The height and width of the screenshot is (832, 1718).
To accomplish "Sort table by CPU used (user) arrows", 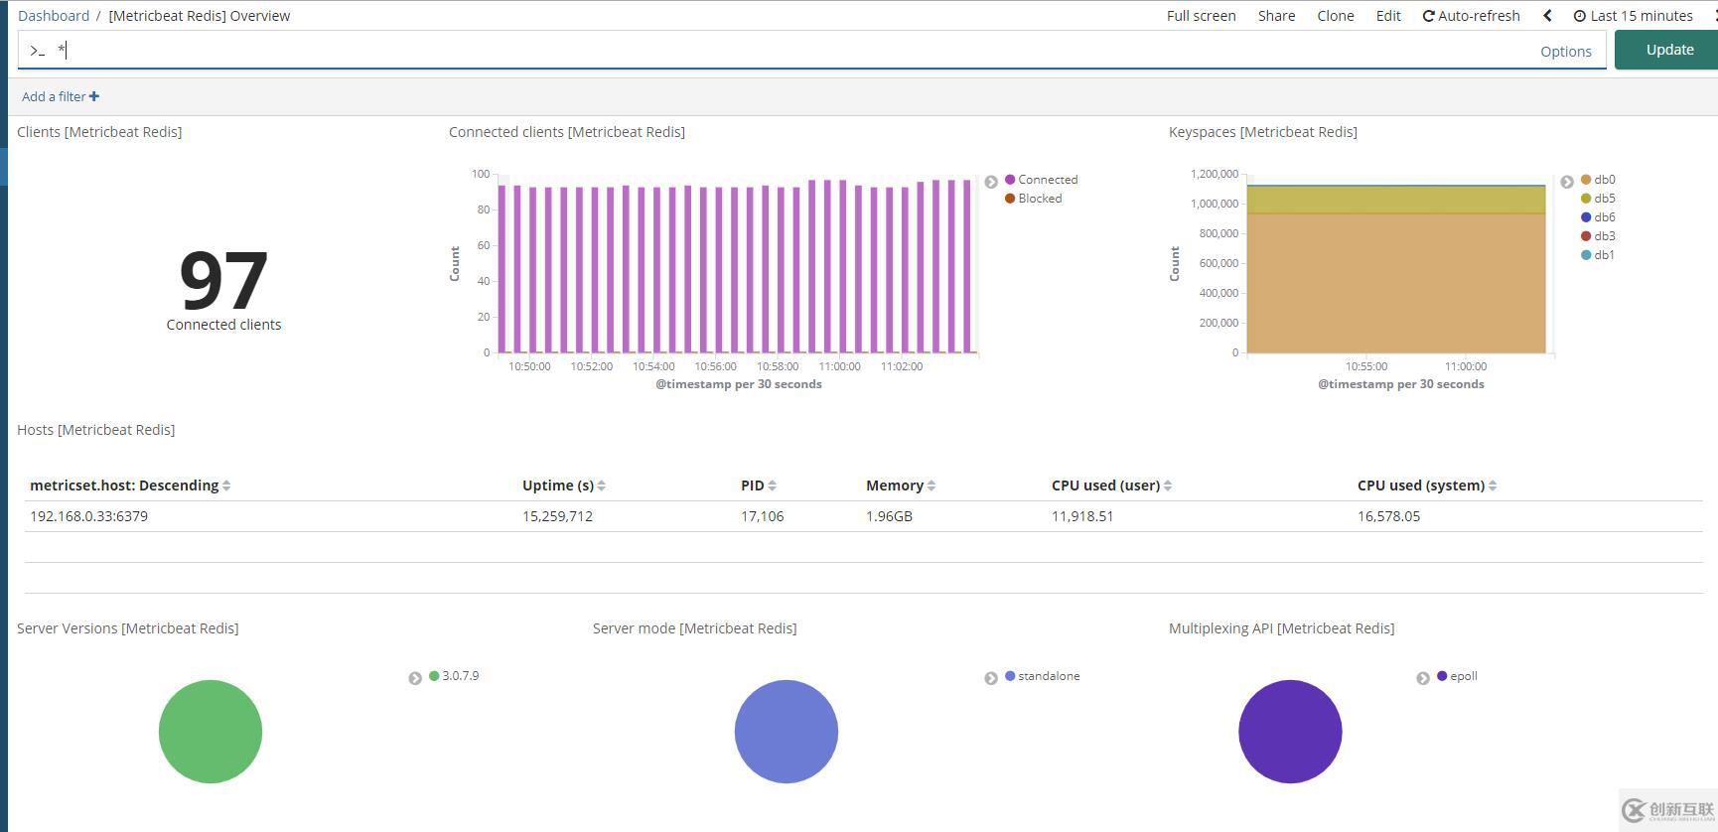I will click(x=1168, y=485).
